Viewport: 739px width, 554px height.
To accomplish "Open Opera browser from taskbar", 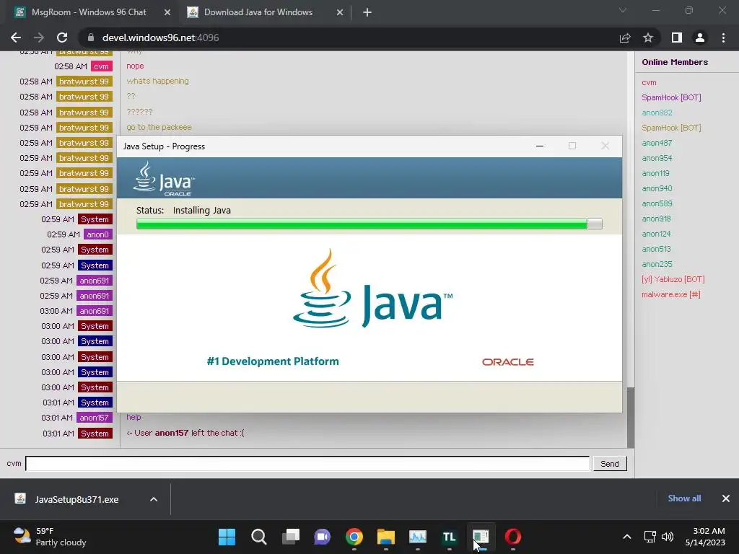I will pyautogui.click(x=513, y=537).
